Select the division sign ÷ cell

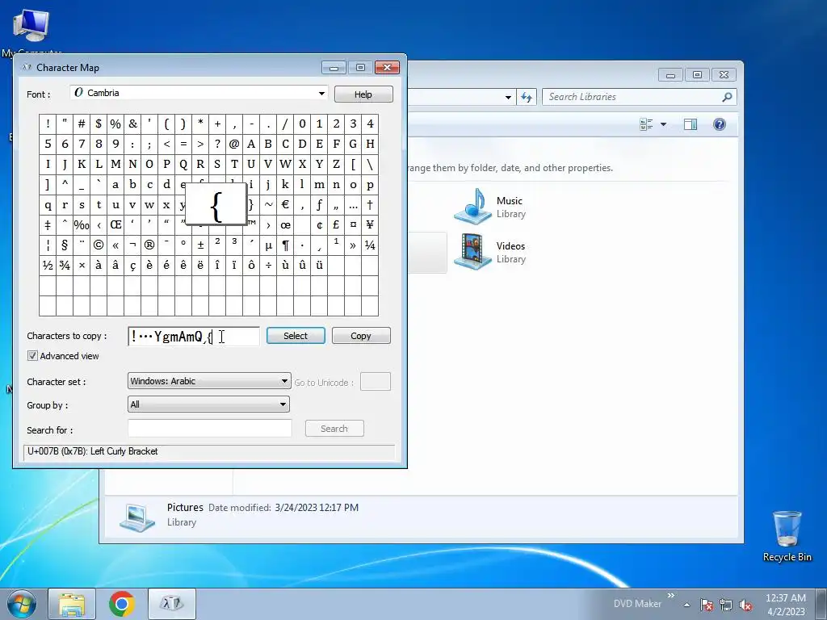point(268,265)
